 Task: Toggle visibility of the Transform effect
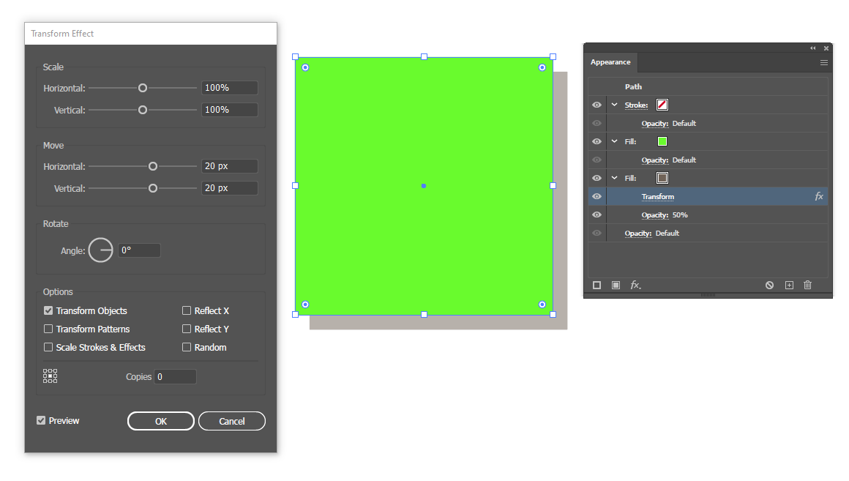(x=596, y=197)
